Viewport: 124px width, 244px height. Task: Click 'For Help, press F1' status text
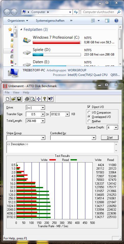click(15, 238)
